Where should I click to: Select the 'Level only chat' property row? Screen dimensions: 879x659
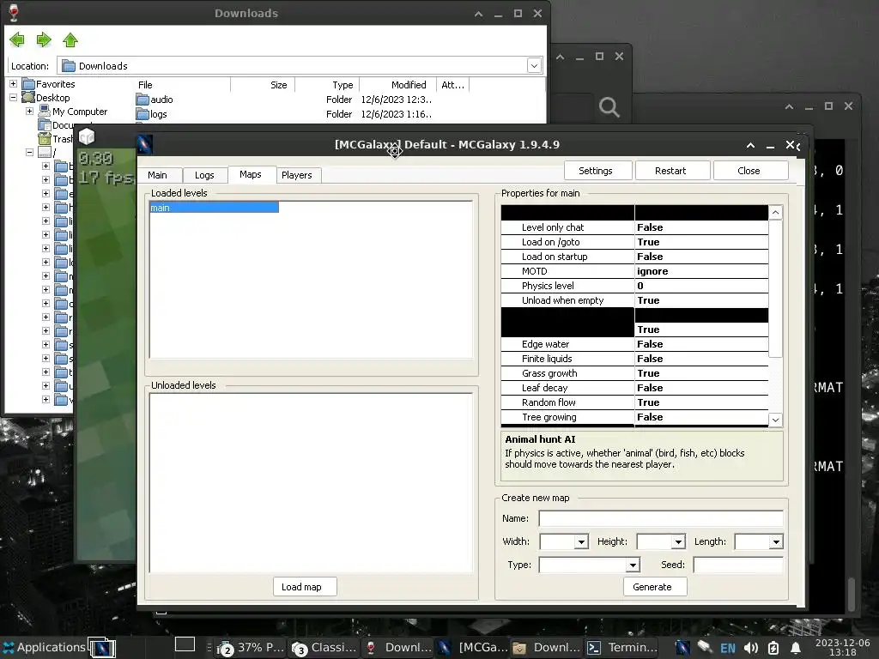(634, 227)
